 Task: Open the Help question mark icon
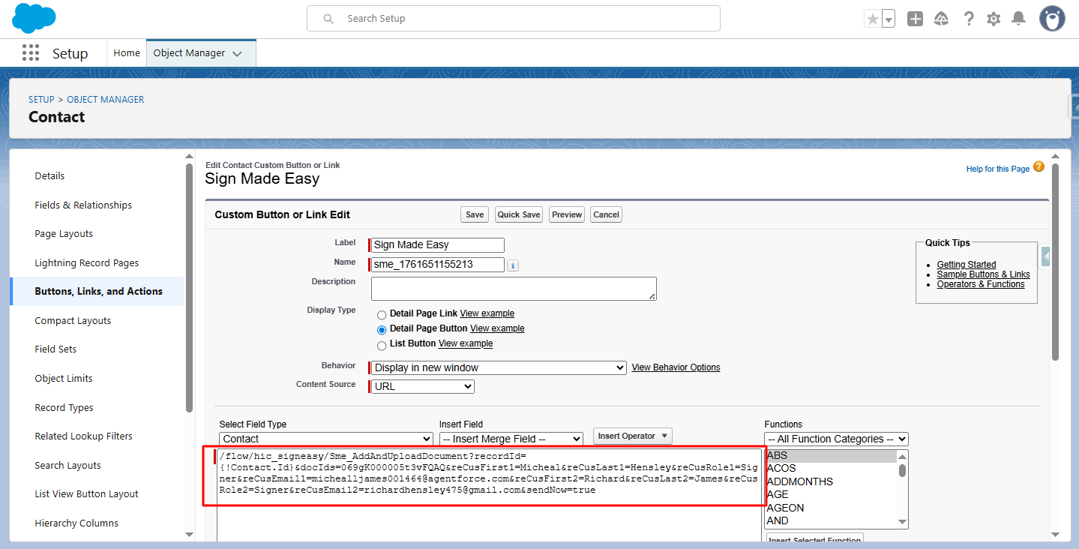[x=969, y=19]
